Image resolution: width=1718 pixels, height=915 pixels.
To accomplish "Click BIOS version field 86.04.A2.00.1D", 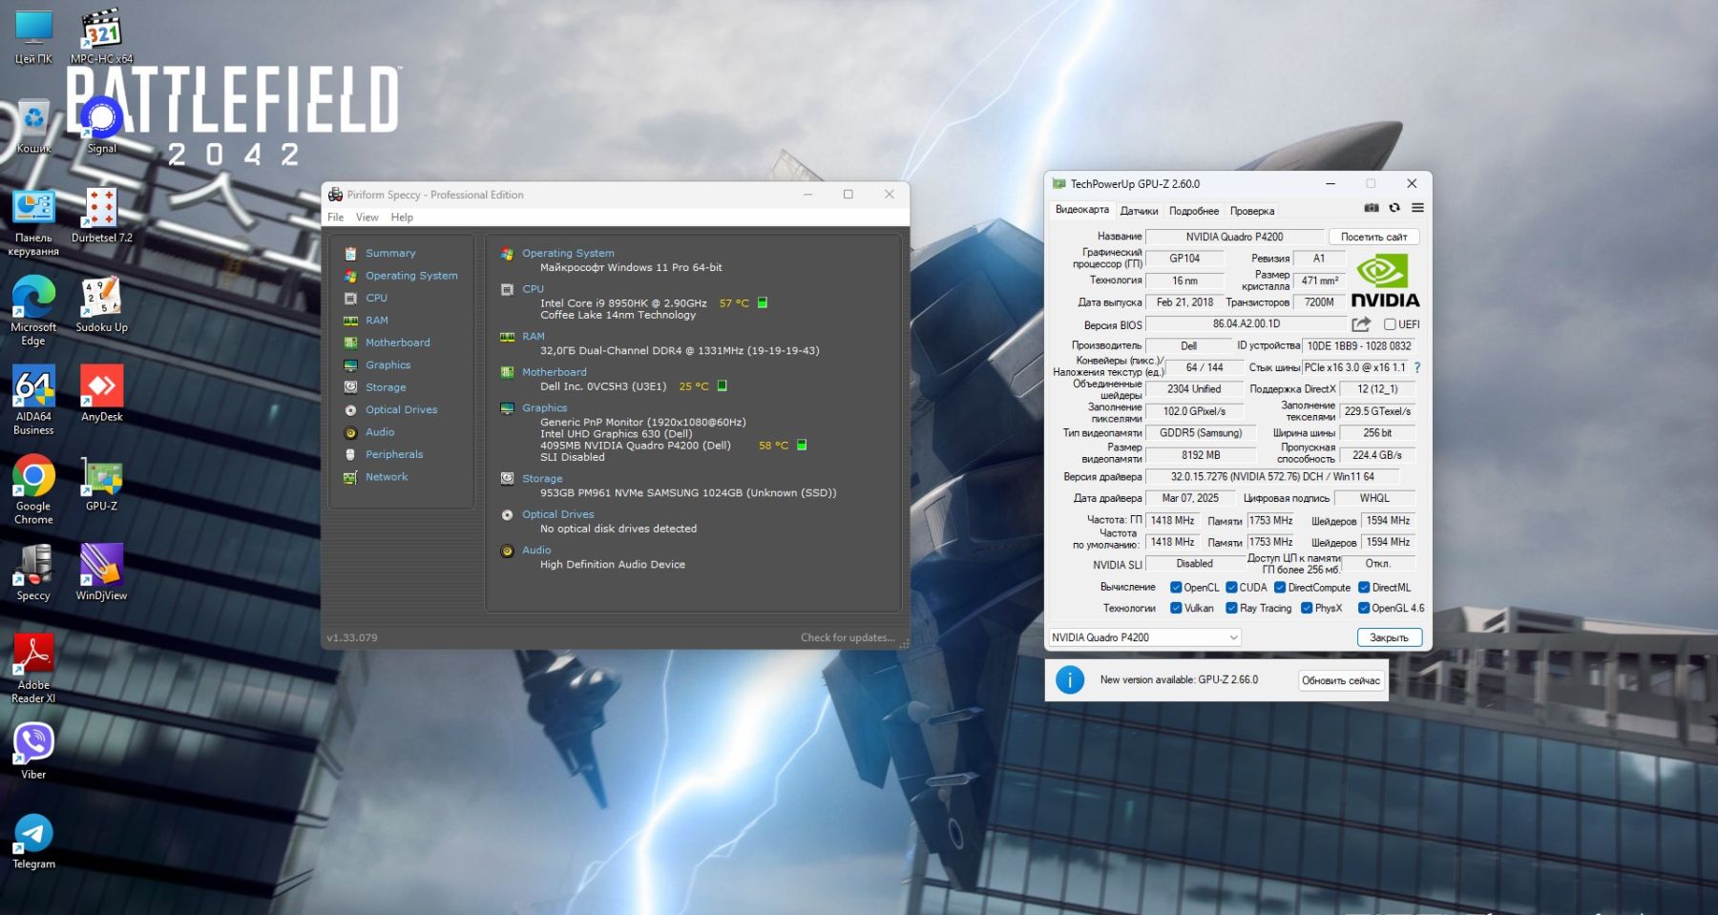I will [x=1246, y=324].
